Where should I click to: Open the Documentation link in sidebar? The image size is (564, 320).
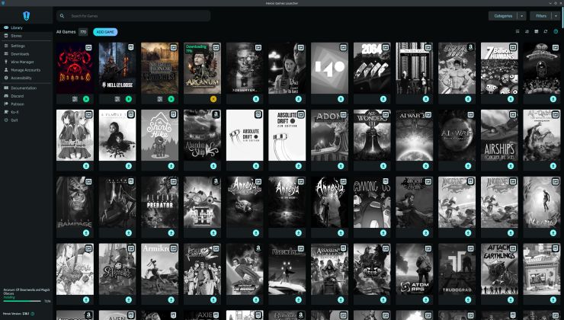pyautogui.click(x=23, y=88)
